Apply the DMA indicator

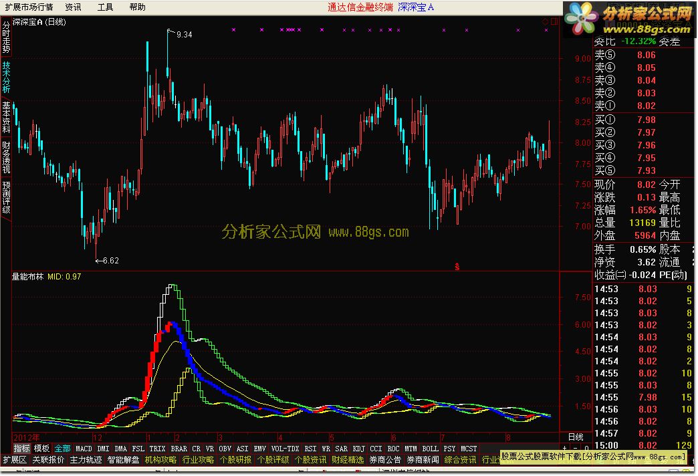(120, 449)
